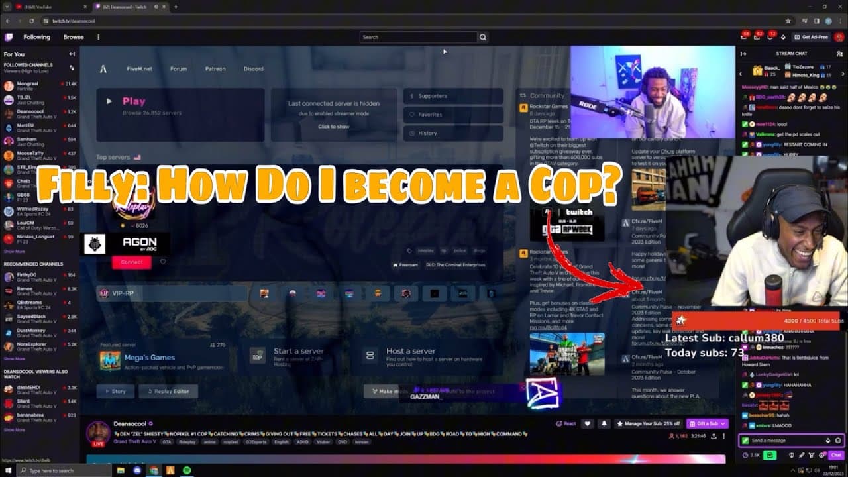
Task: Click the FiveM logo icon in stream
Action: [103, 68]
